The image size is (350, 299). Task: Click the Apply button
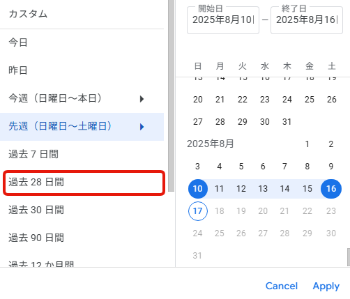[326, 286]
